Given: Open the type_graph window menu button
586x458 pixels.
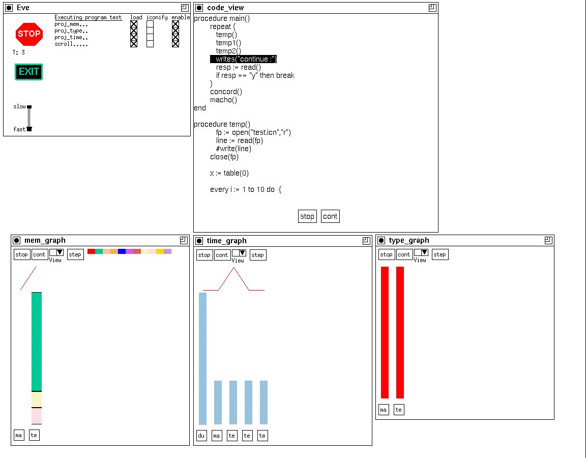Looking at the screenshot, I should tap(382, 241).
